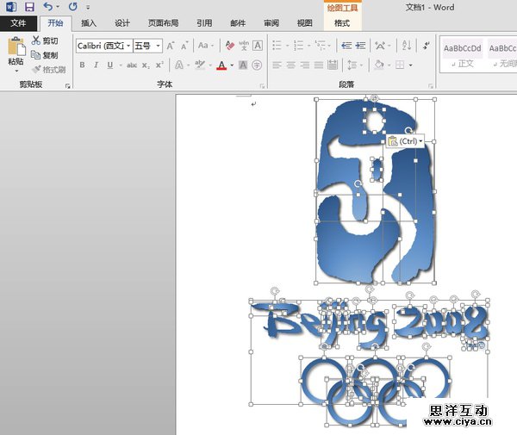Click the Cut (剪切) scissors icon
Screen dimensions: 517x435
[x=36, y=40]
